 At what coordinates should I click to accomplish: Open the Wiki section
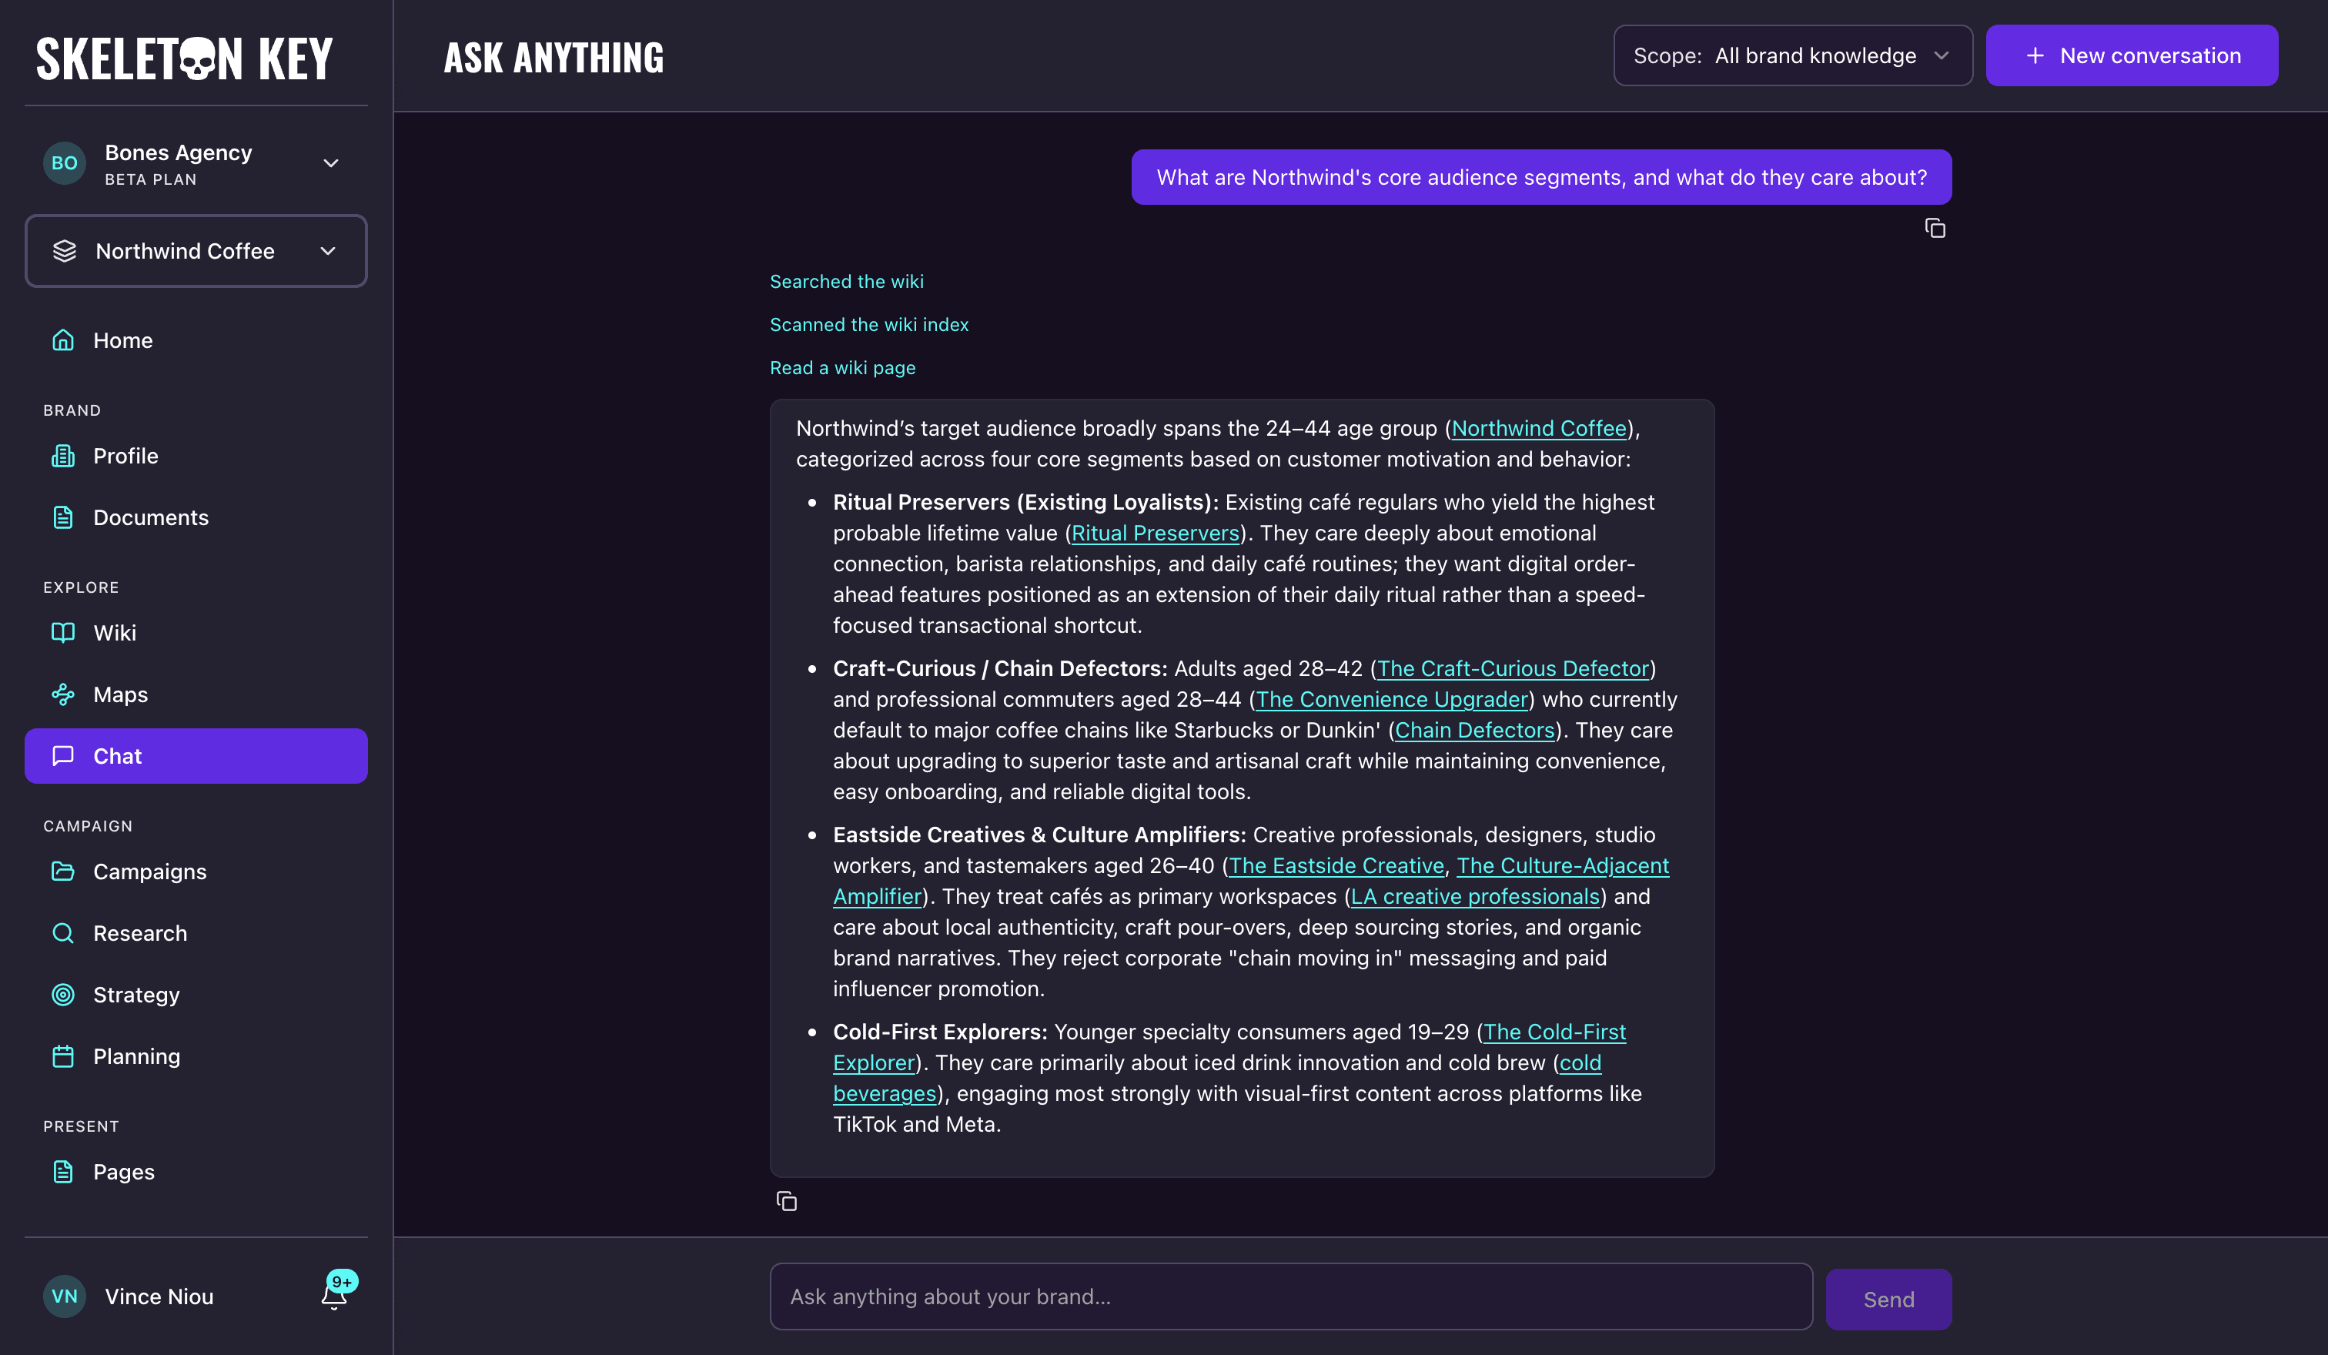[x=196, y=633]
